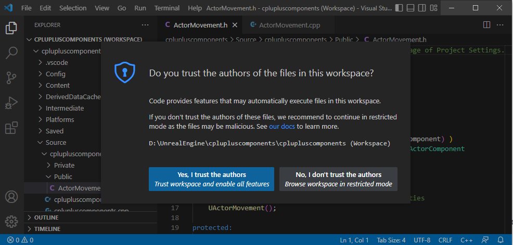Open notifications bell in status bar
The height and width of the screenshot is (245, 513).
[x=500, y=240]
